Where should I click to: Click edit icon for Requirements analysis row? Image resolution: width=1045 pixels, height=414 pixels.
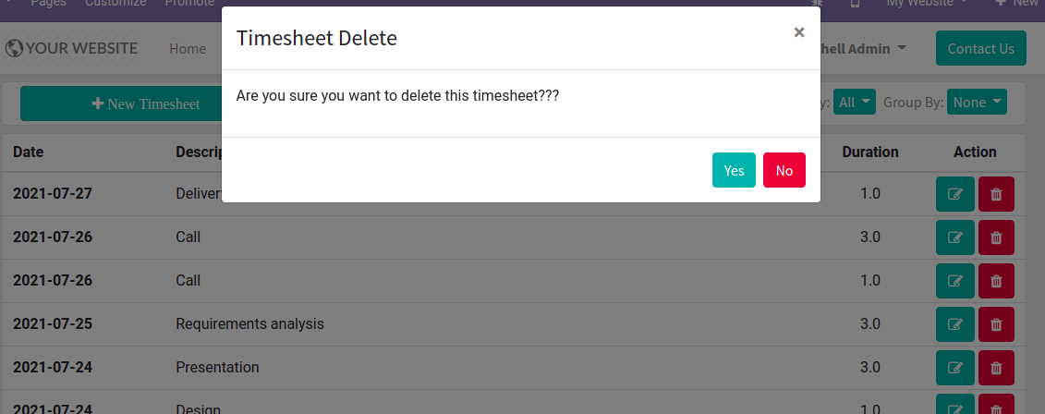pyautogui.click(x=955, y=324)
